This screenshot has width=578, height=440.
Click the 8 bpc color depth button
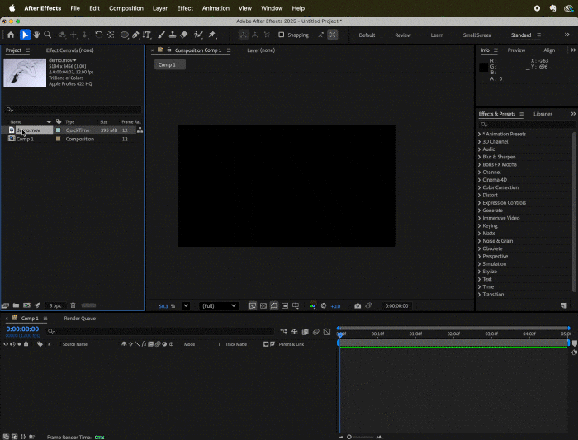(55, 305)
